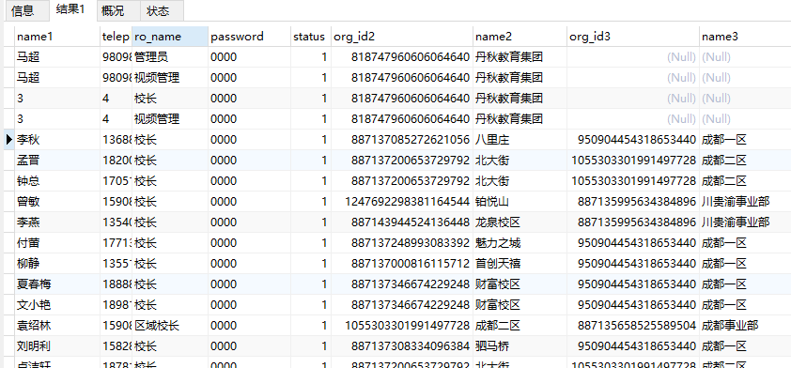Select 财富校区 cell in 夏春梅 row
Viewport: 791px width, 368px height.
520,284
